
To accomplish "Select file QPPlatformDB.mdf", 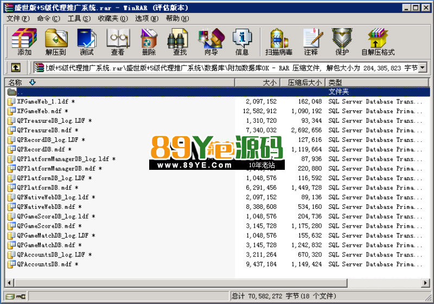I will point(47,188).
